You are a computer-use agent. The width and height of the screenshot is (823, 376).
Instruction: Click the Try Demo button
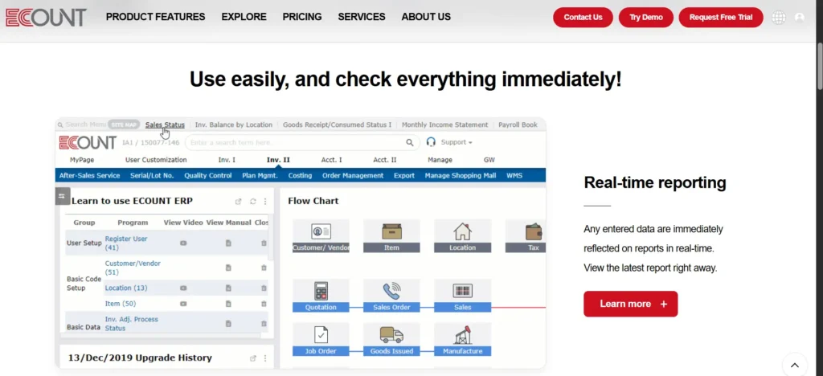click(646, 18)
